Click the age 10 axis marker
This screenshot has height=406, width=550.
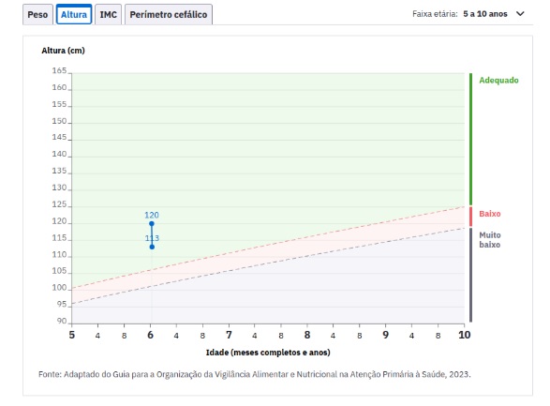[465, 335]
